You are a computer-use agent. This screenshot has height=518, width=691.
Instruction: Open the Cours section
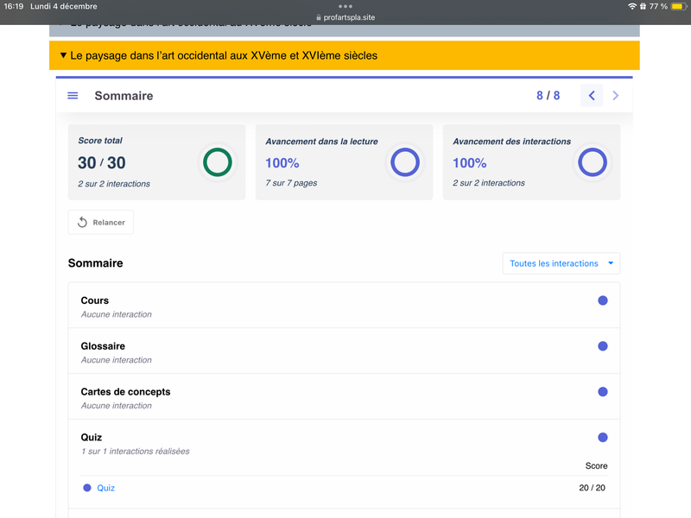[95, 300]
